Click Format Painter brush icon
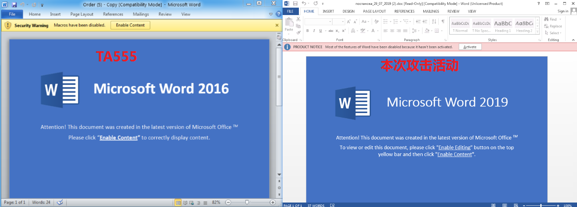The height and width of the screenshot is (207, 577). 298,32
